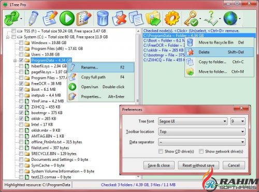Screen dimensions: 259x192
Task: Uncheck the Boot folder checkbox
Action: click(x=21, y=89)
